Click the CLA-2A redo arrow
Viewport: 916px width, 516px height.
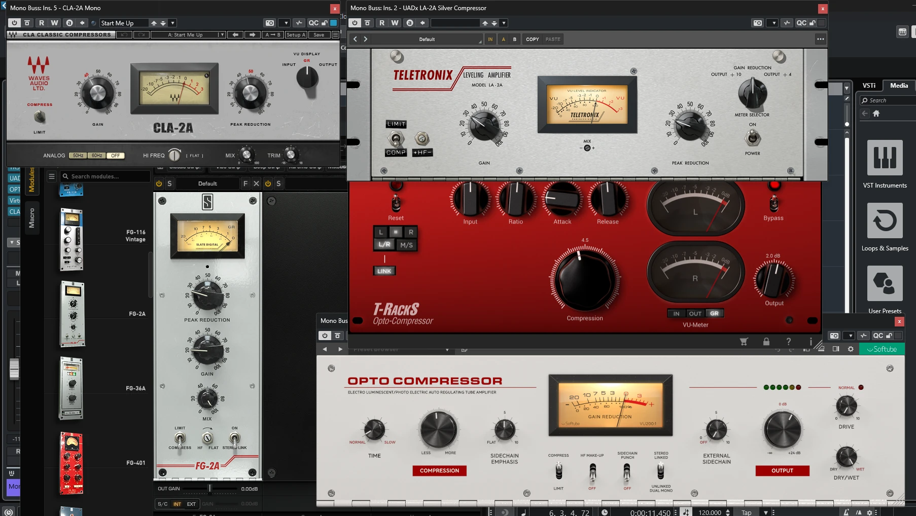pyautogui.click(x=142, y=34)
